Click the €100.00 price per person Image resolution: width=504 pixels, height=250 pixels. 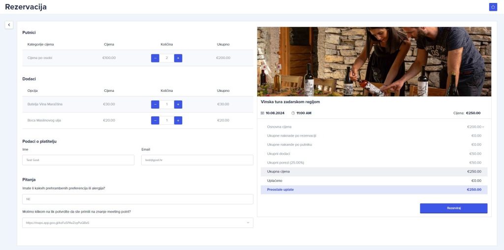[109, 58]
